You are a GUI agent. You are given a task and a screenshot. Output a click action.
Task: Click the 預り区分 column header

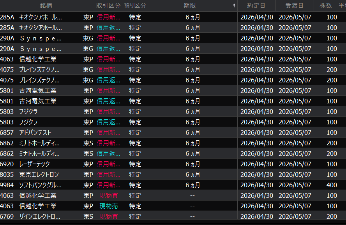pos(135,6)
